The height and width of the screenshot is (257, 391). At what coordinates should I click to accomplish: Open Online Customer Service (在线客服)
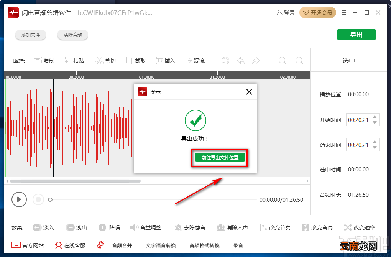coord(70,245)
